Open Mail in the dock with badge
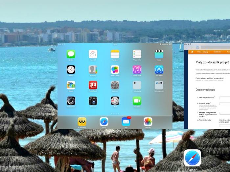This screenshot has height=172, width=230. click(126, 122)
